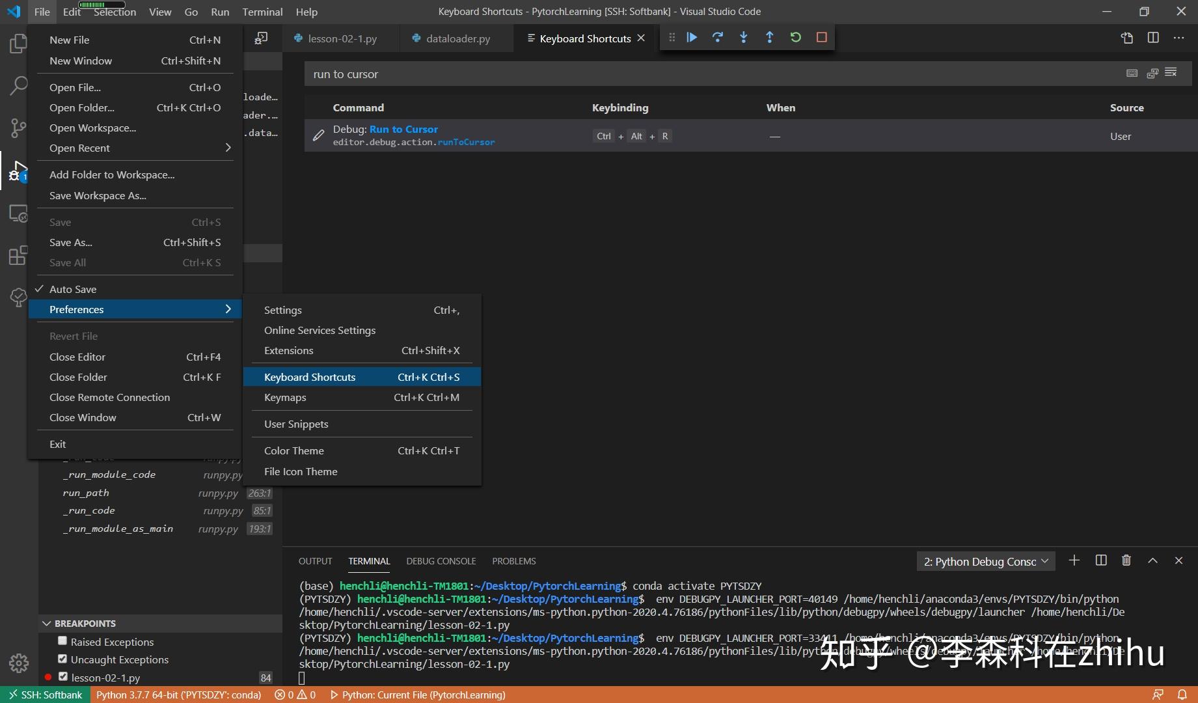
Task: Click Step Over in debug toolbar
Action: tap(718, 38)
